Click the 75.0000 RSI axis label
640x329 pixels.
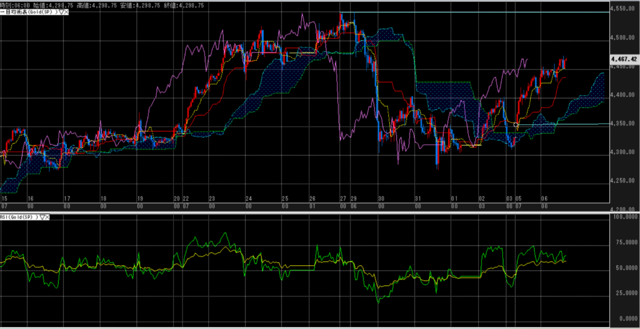(x=625, y=243)
